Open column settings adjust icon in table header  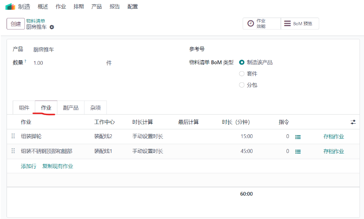tap(353, 122)
